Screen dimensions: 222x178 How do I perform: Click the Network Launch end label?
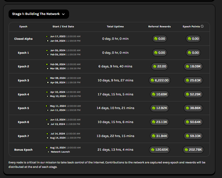tap(60, 152)
